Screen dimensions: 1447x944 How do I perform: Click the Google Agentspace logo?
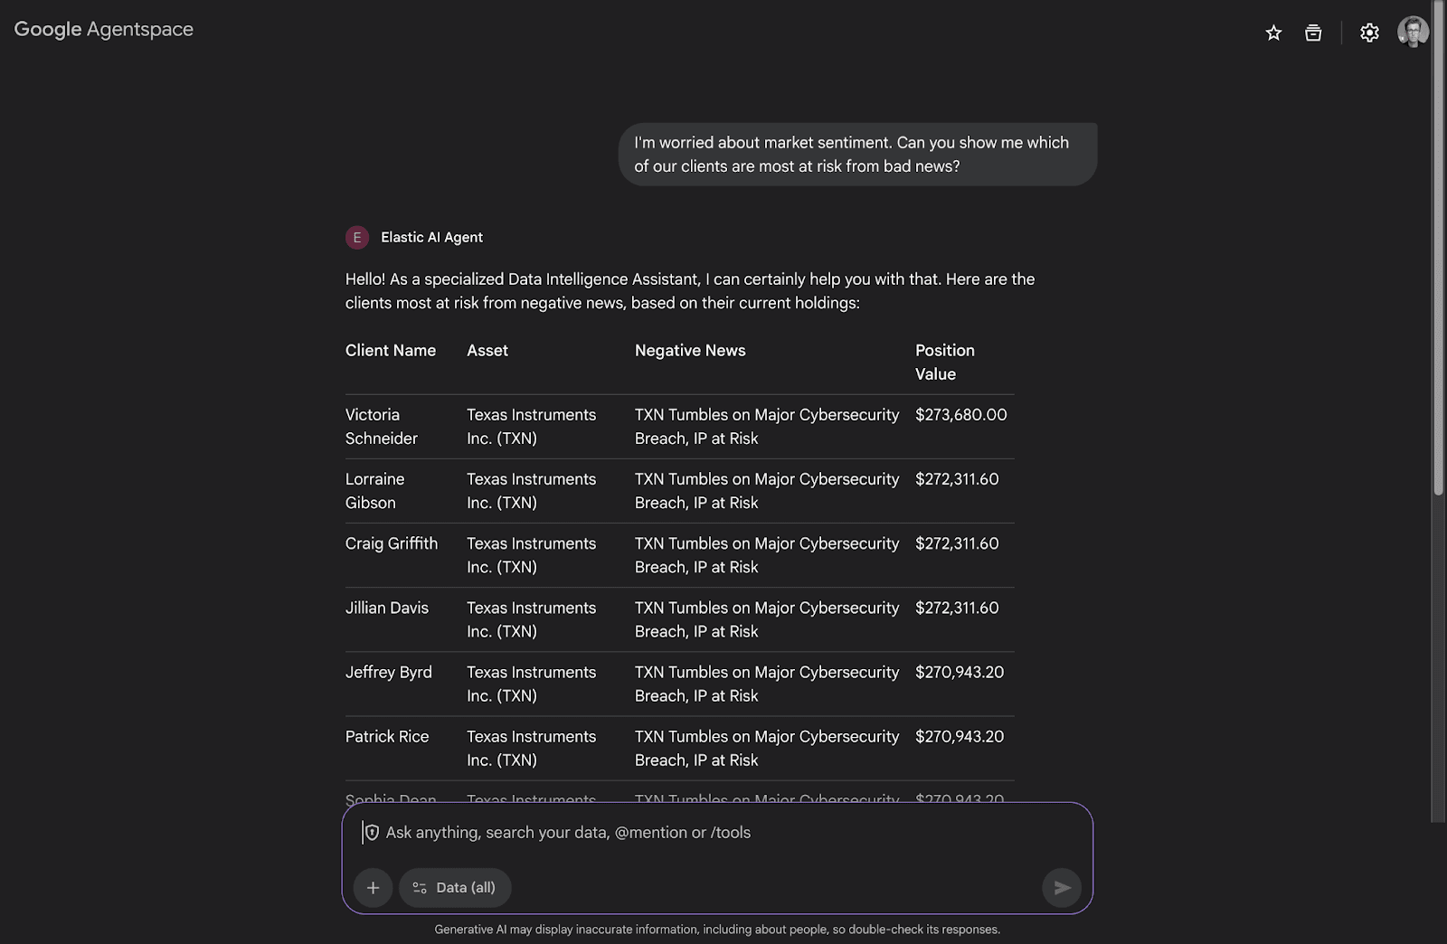pyautogui.click(x=102, y=28)
